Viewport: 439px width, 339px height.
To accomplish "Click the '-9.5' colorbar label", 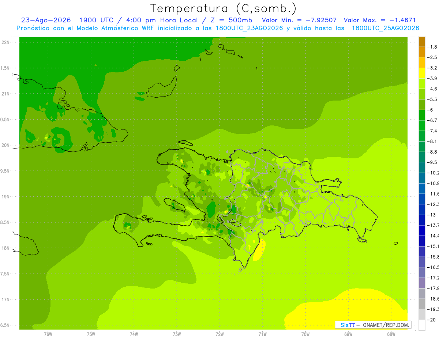I will (x=432, y=162).
